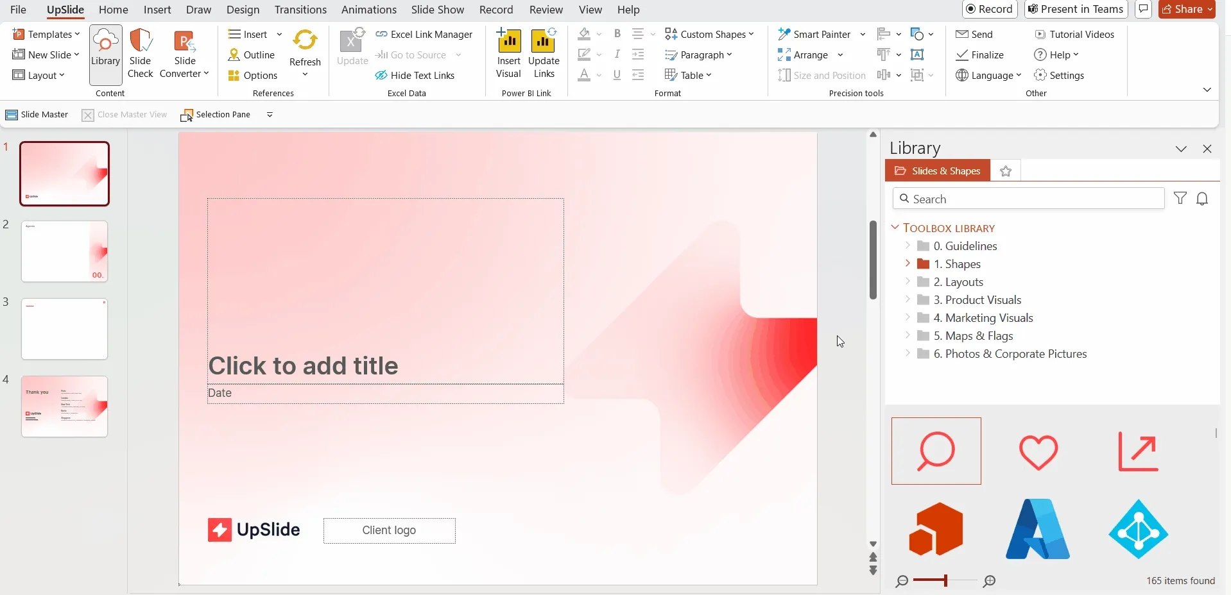Screen dimensions: 1231x595
Task: Select the Smart Painter tool
Action: (x=814, y=34)
